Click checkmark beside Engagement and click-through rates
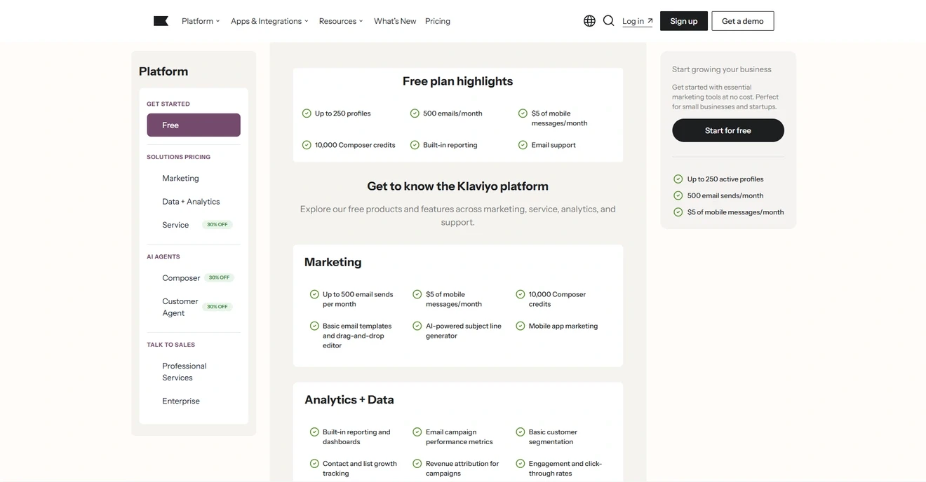926x482 pixels. [521, 464]
